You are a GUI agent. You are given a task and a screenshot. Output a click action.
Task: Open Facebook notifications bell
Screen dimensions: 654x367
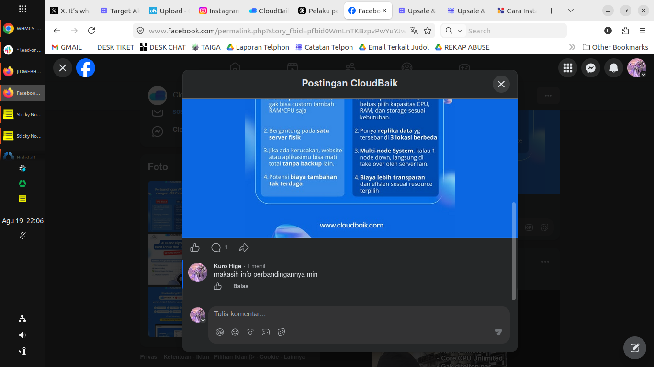click(614, 68)
